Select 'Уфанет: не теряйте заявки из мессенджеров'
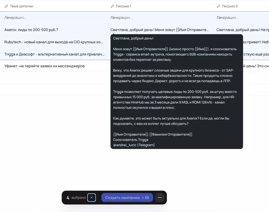The height and width of the screenshot is (212, 269). click(x=44, y=66)
